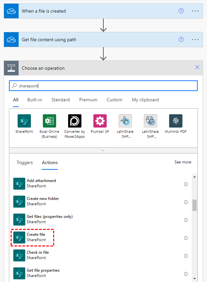Click the SharePoint icon beside 'Add attachment'
The width and height of the screenshot is (207, 282).
click(19, 184)
